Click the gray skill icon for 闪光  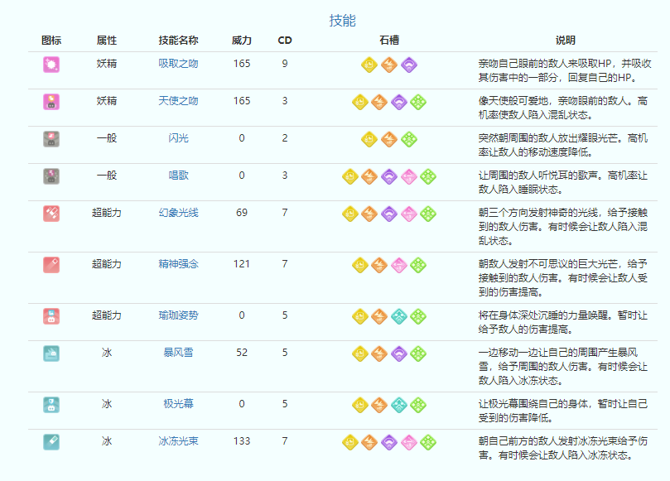(x=51, y=138)
